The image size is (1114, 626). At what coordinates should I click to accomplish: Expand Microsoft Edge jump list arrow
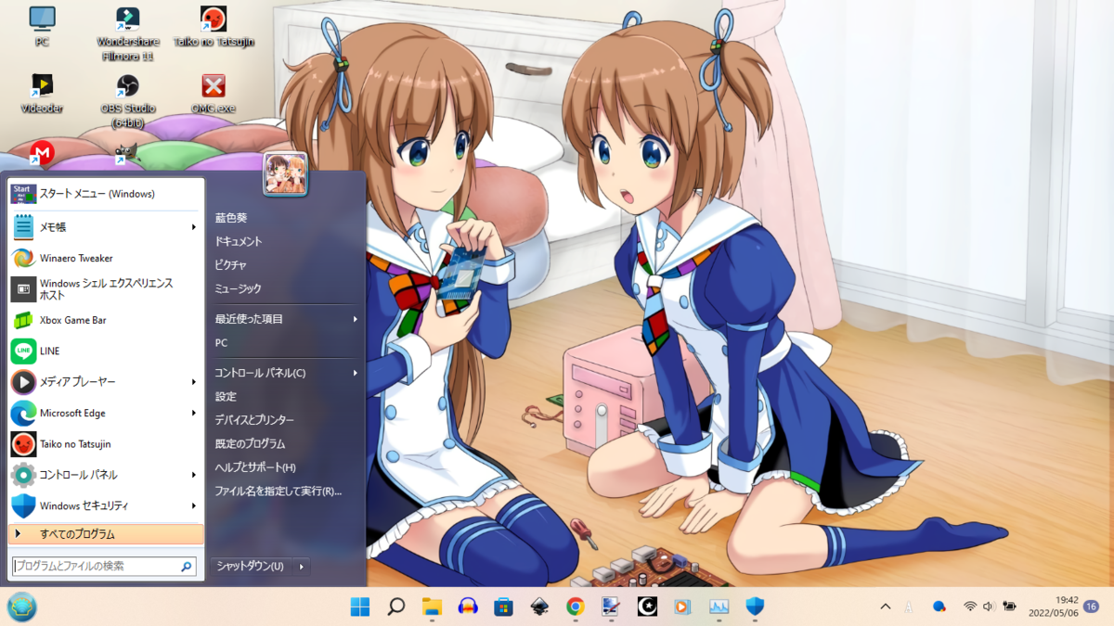194,413
